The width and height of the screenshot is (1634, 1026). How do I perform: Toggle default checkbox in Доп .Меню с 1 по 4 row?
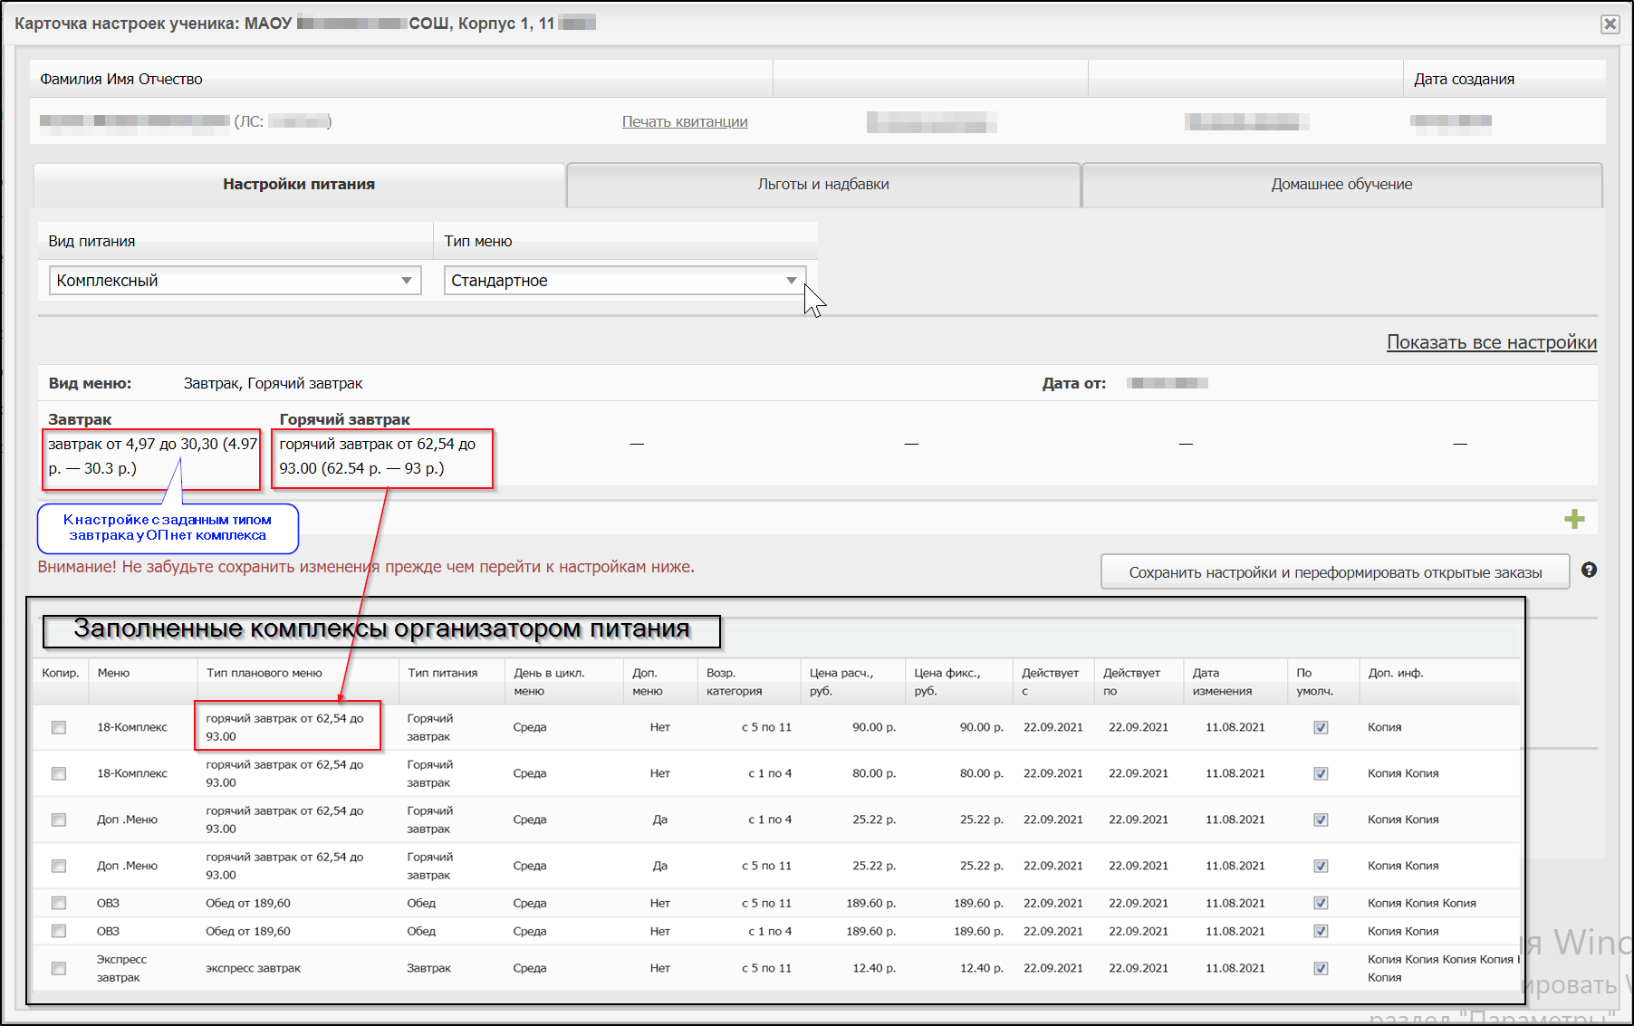1321,820
